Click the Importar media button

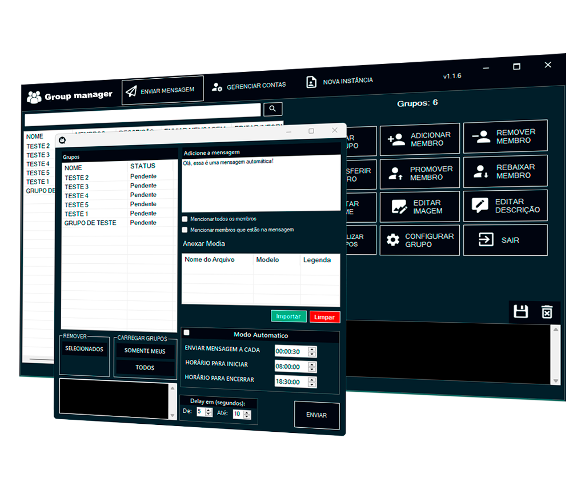(x=289, y=316)
